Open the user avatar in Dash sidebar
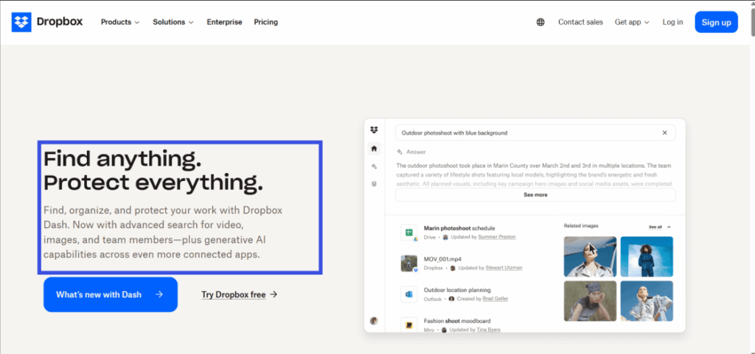This screenshot has width=755, height=354. (374, 321)
